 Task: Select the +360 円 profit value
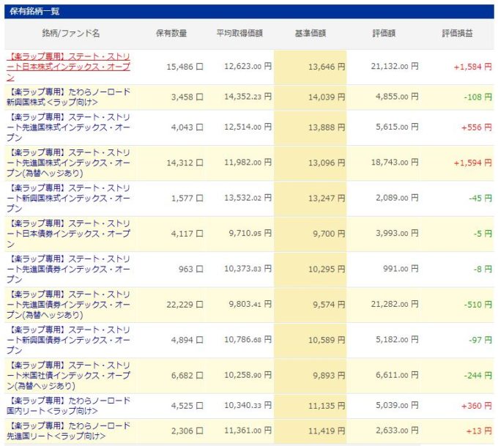477,406
